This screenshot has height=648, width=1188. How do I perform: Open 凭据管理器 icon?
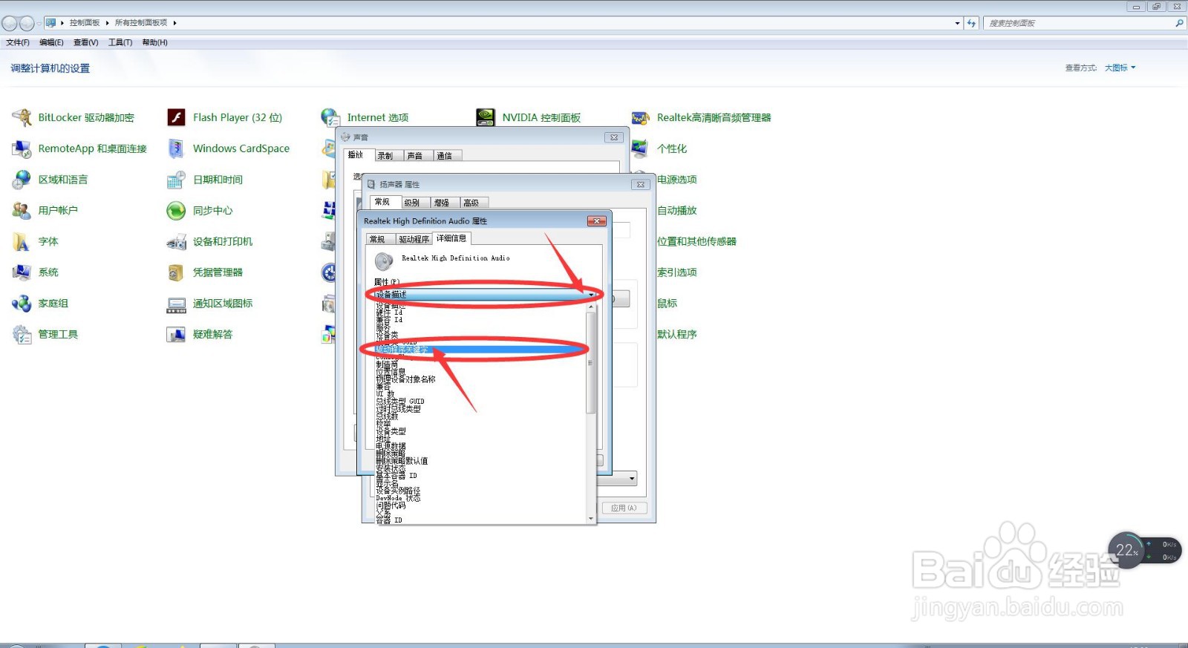(x=177, y=272)
